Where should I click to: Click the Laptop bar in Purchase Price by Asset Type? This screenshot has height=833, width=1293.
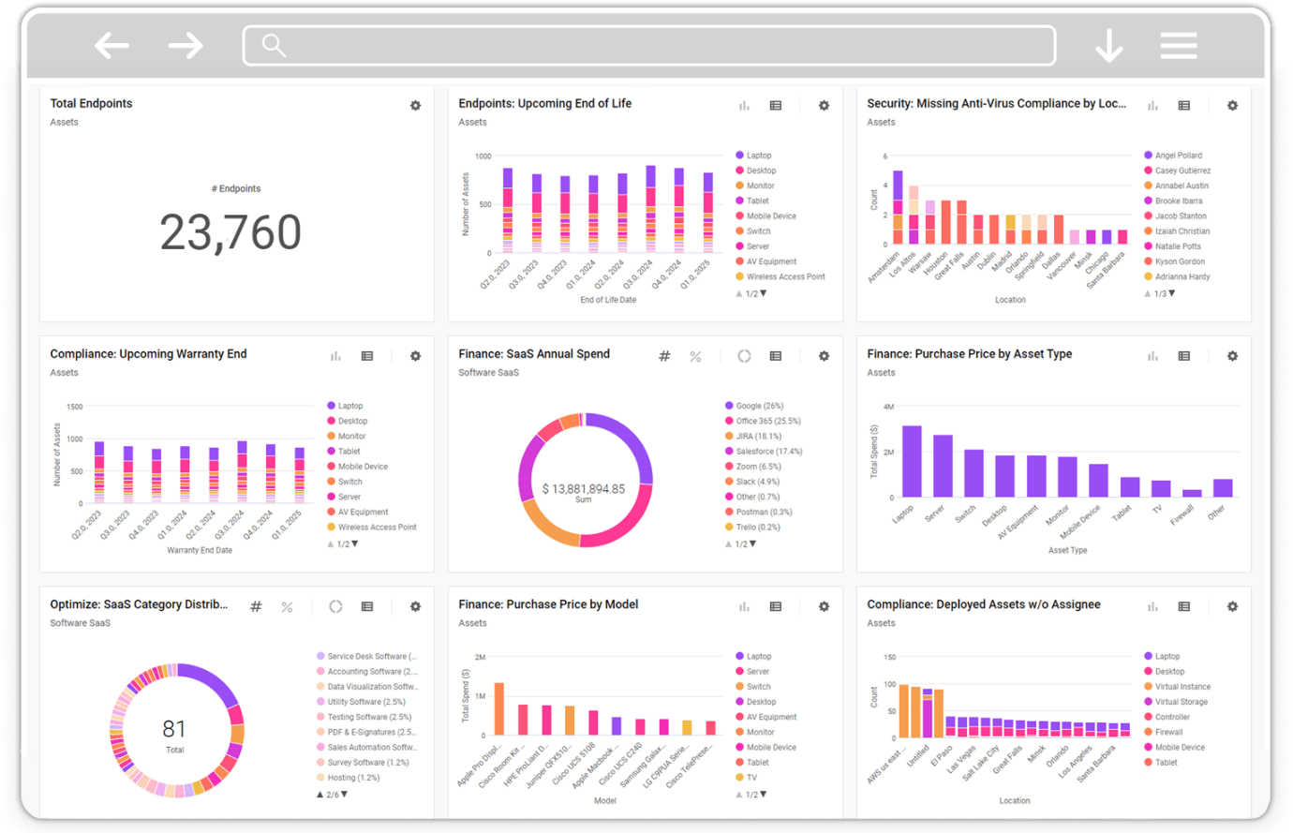click(x=912, y=461)
